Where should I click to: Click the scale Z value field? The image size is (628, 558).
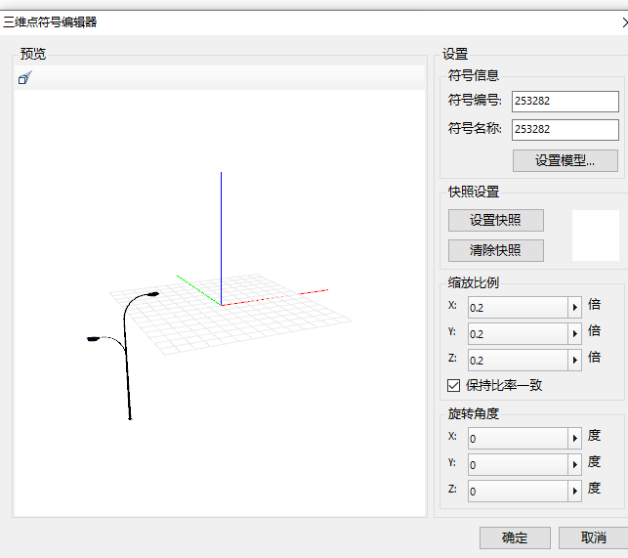tap(518, 360)
